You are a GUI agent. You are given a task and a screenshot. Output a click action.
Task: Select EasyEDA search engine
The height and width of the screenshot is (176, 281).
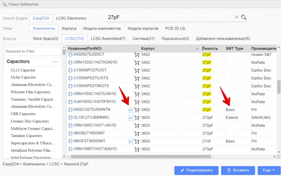tap(42, 18)
